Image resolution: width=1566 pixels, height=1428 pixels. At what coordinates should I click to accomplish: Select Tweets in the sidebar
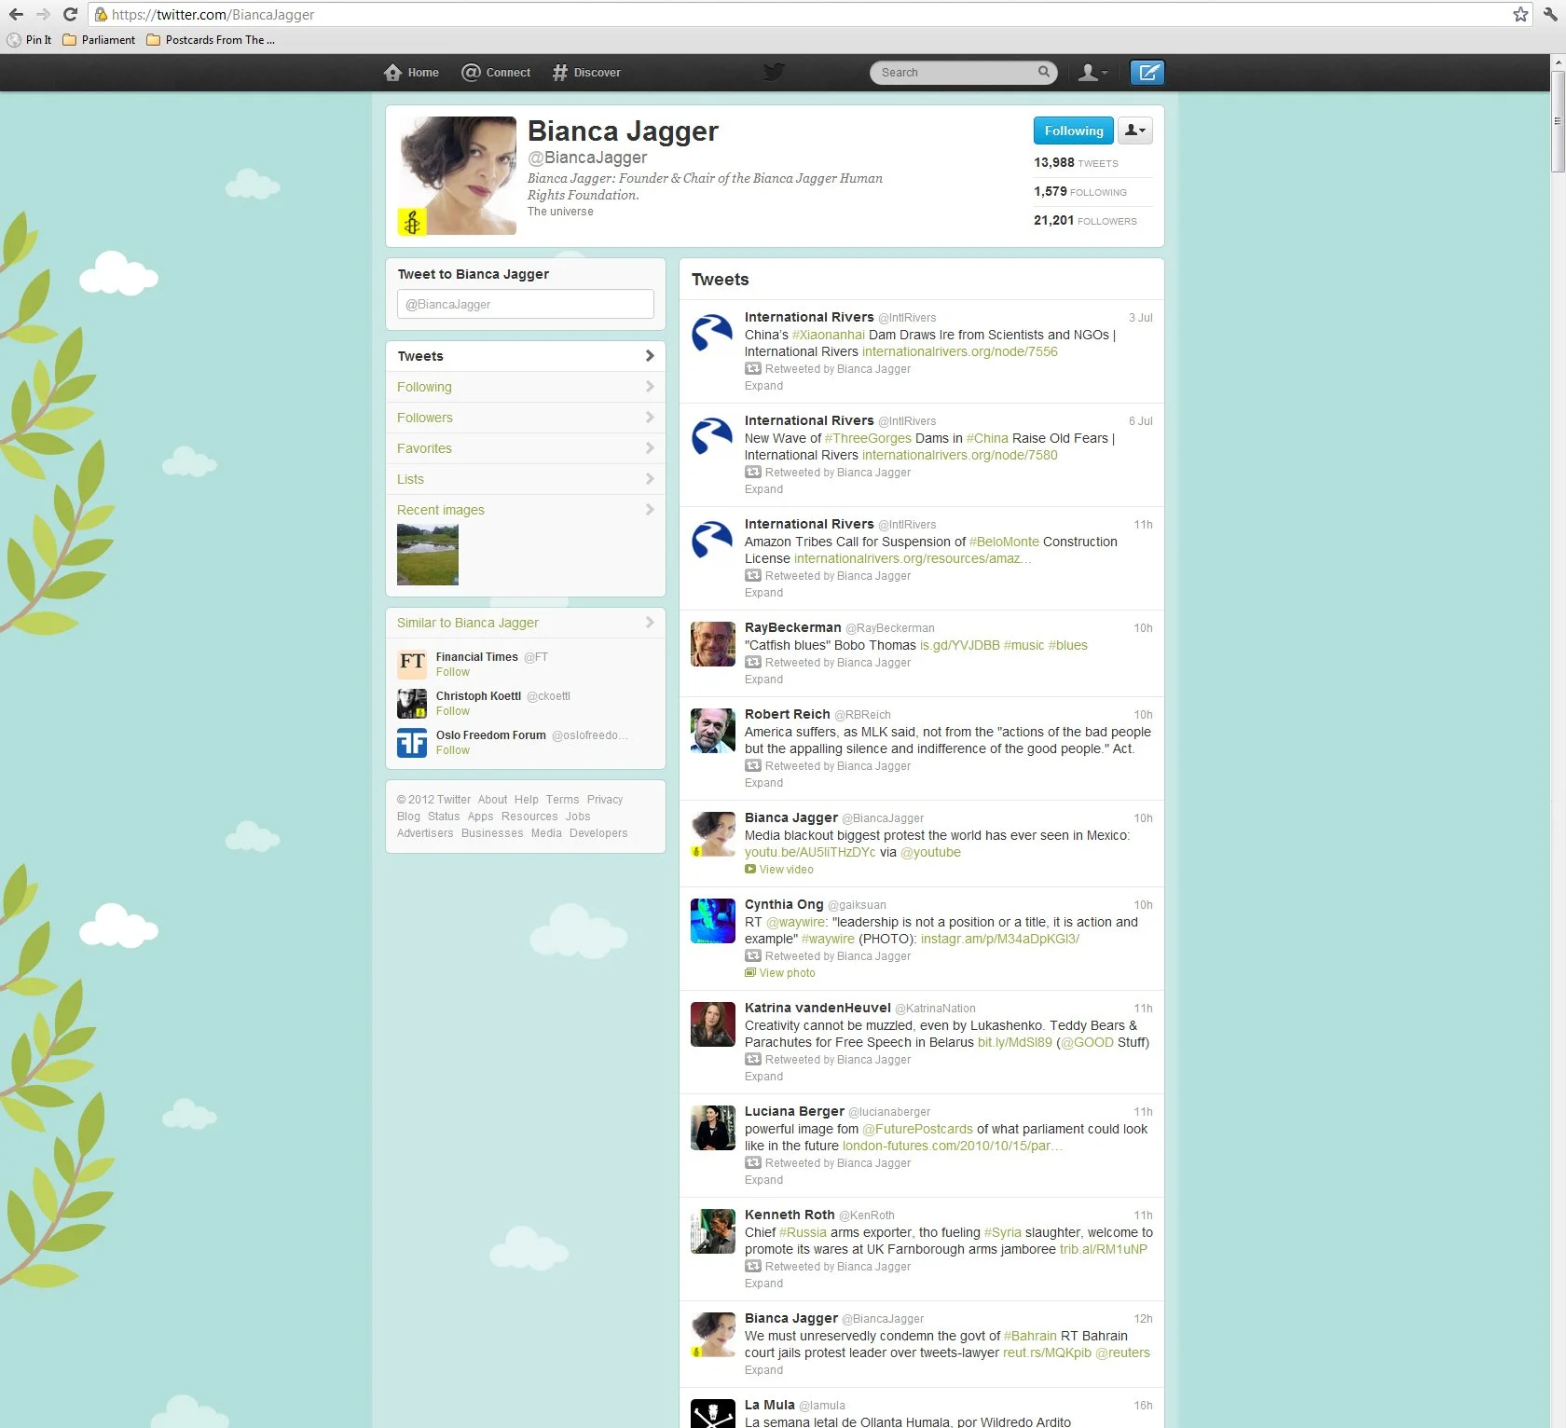click(526, 356)
